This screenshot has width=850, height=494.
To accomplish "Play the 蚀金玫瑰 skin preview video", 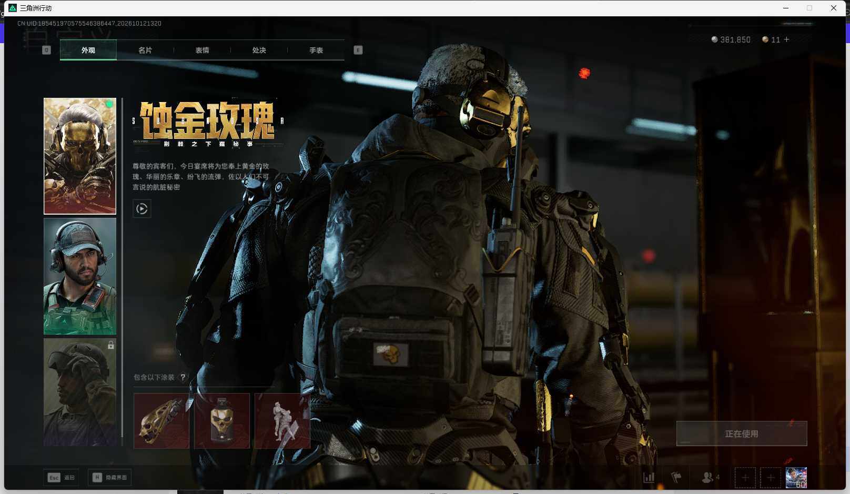I will (x=142, y=209).
